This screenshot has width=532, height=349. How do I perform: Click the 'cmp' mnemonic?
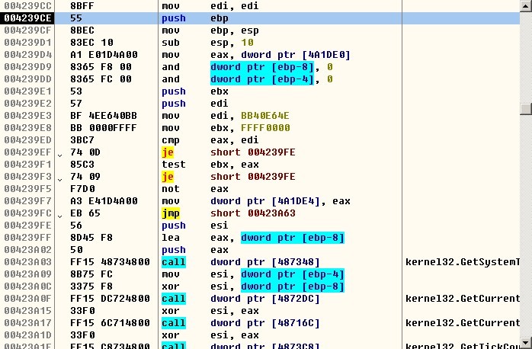pyautogui.click(x=170, y=140)
